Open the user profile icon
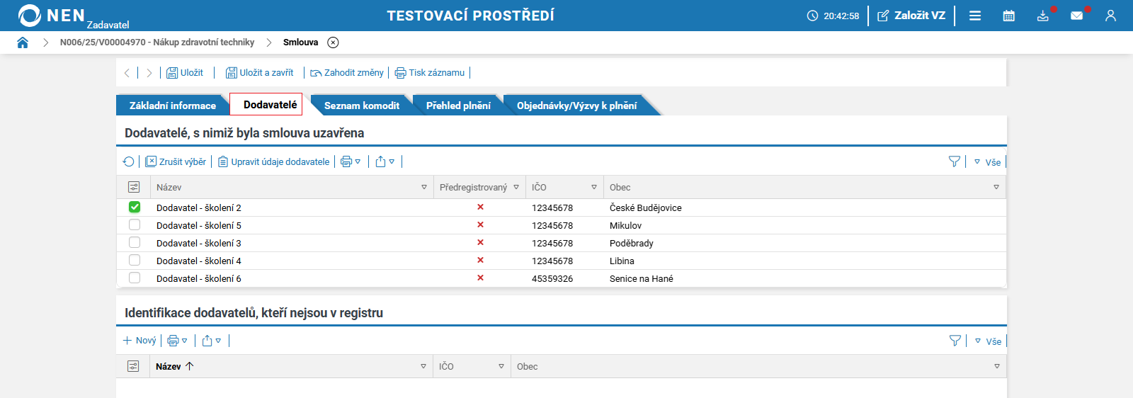Image resolution: width=1133 pixels, height=398 pixels. [x=1110, y=16]
